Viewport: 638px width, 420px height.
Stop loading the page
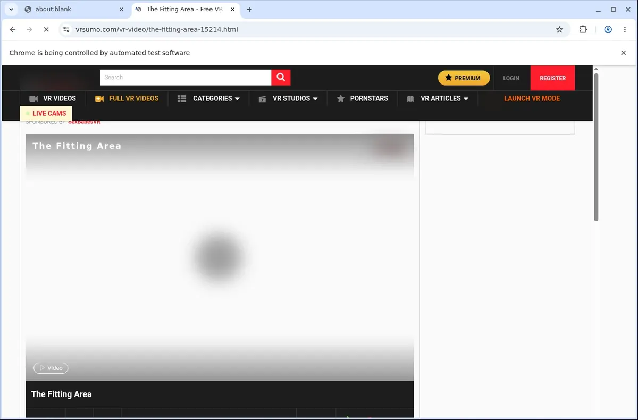click(x=46, y=29)
